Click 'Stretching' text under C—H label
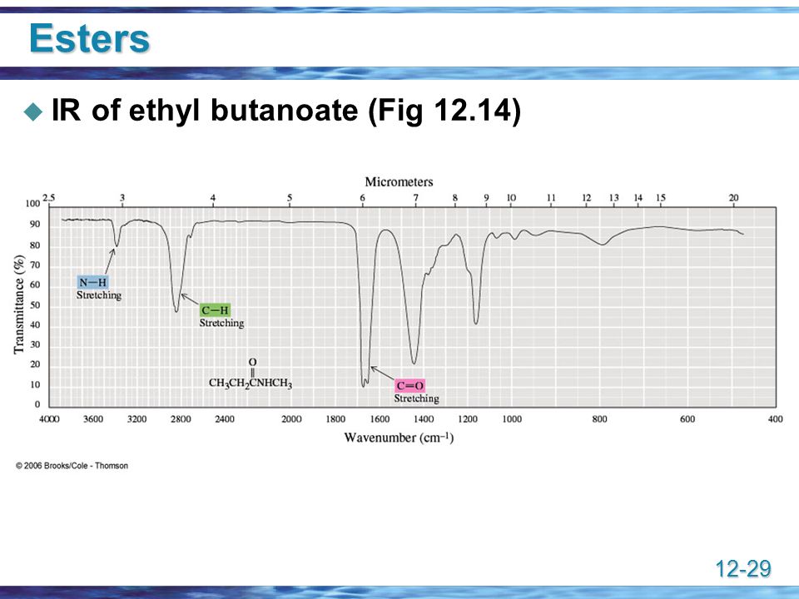 221,323
